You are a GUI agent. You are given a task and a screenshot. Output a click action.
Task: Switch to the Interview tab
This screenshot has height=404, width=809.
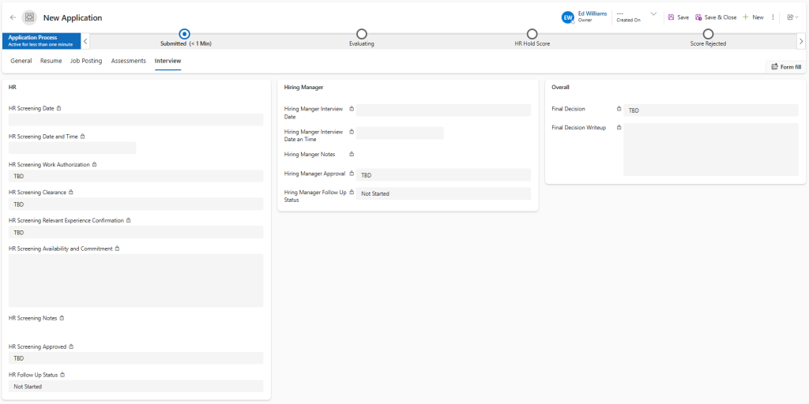pyautogui.click(x=167, y=61)
